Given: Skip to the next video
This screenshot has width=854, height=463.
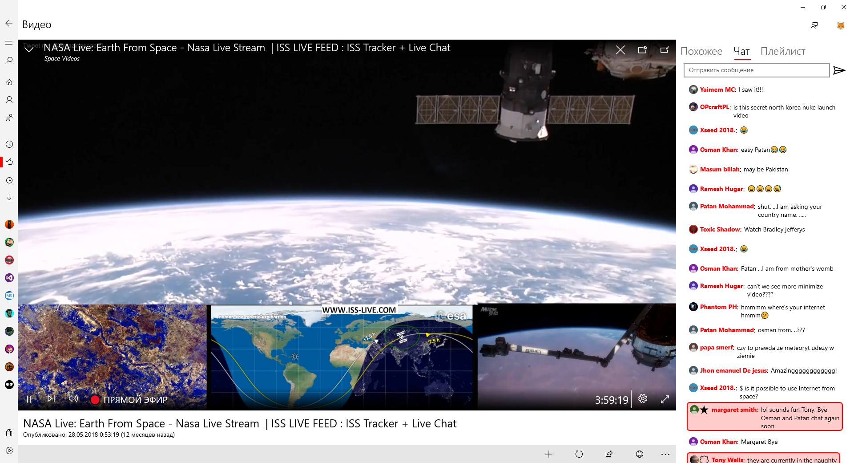Looking at the screenshot, I should pos(51,399).
